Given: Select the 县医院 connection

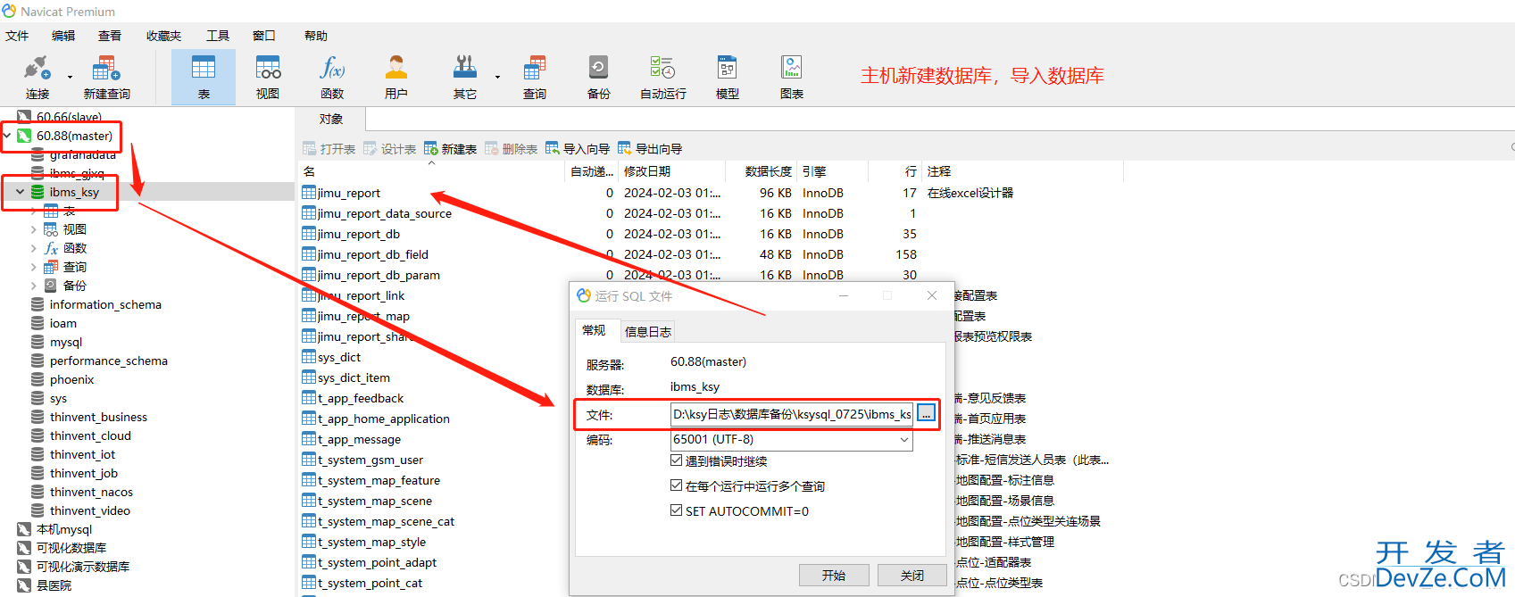Looking at the screenshot, I should click(x=54, y=585).
